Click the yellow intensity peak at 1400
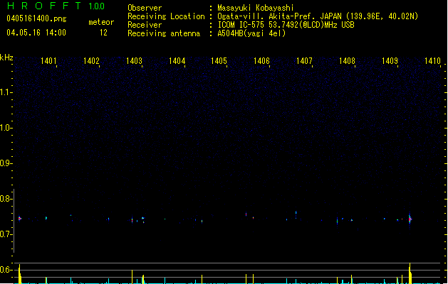 click(20, 274)
